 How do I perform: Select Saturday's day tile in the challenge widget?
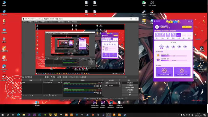coord(184,35)
